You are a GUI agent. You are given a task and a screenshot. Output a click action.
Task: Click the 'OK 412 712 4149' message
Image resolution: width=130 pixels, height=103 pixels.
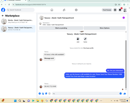point(50,86)
